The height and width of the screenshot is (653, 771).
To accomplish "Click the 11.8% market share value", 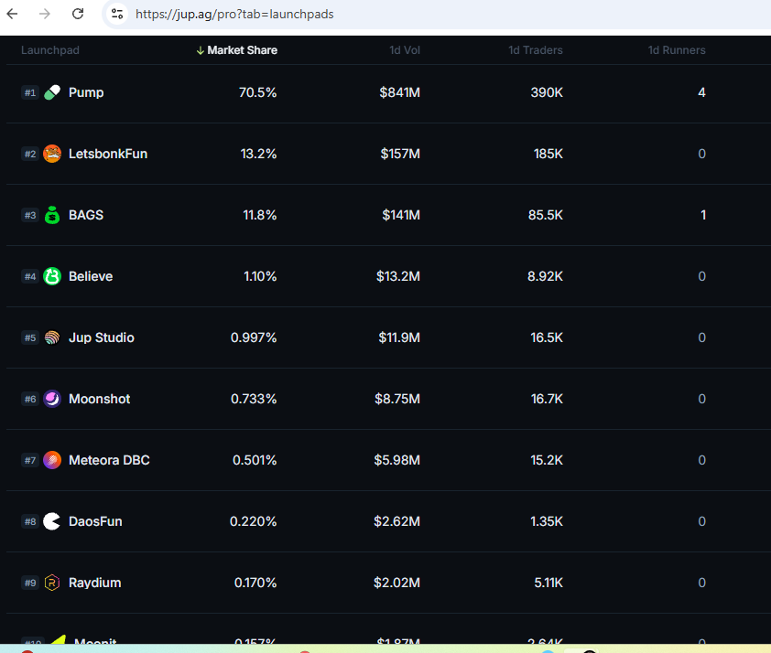I will click(260, 215).
